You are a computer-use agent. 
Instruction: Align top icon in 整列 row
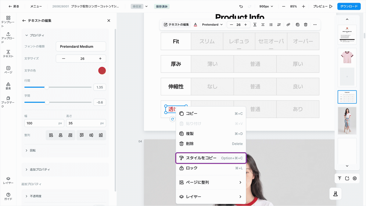pos(82,135)
